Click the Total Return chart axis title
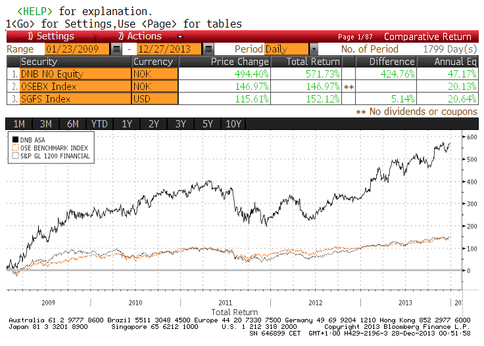 (235, 312)
